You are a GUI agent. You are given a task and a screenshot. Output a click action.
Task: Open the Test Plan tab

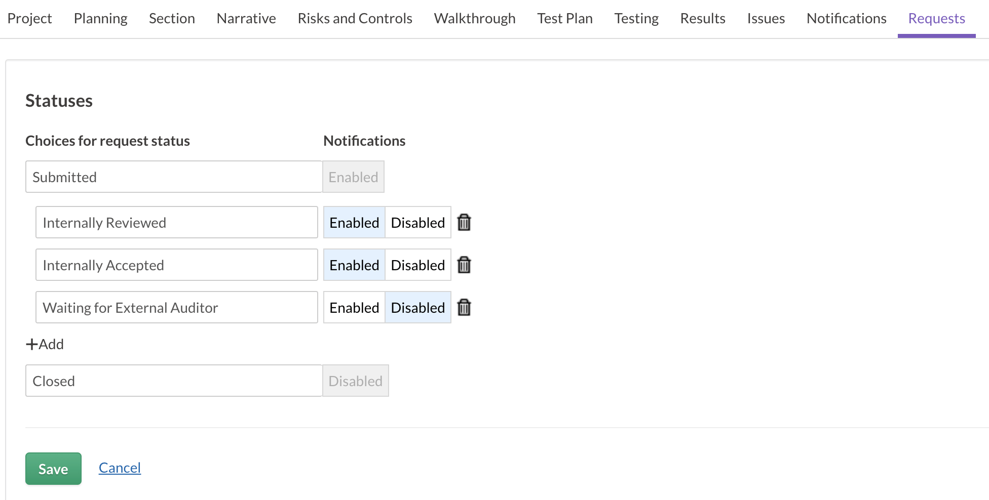(564, 19)
